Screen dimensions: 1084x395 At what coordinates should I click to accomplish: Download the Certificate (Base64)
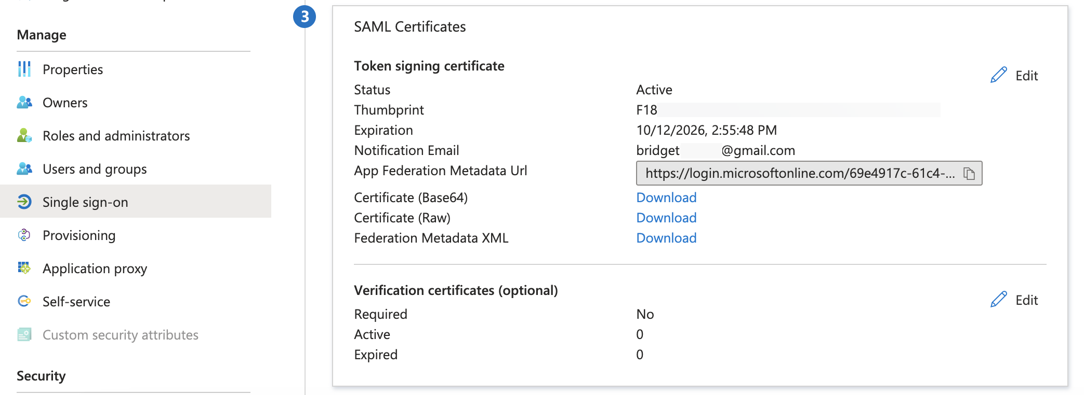(x=666, y=198)
